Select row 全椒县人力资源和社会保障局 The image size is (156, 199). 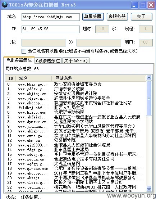click(76, 145)
